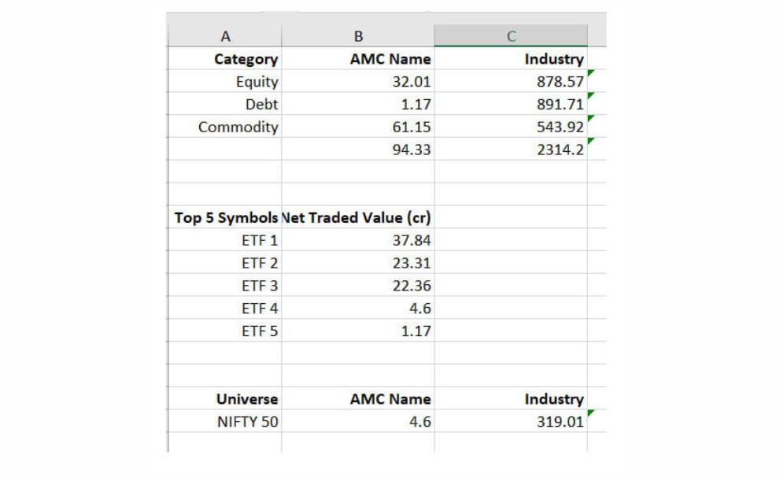
Task: Select the Top 5 Symbols header cell
Action: (x=226, y=218)
